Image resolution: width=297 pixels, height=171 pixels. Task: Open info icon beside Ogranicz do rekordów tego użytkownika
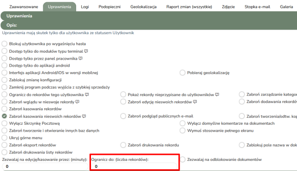tap(87, 94)
